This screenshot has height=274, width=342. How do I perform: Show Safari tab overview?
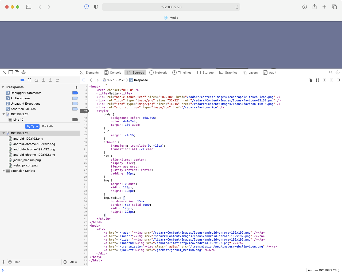[x=334, y=7]
